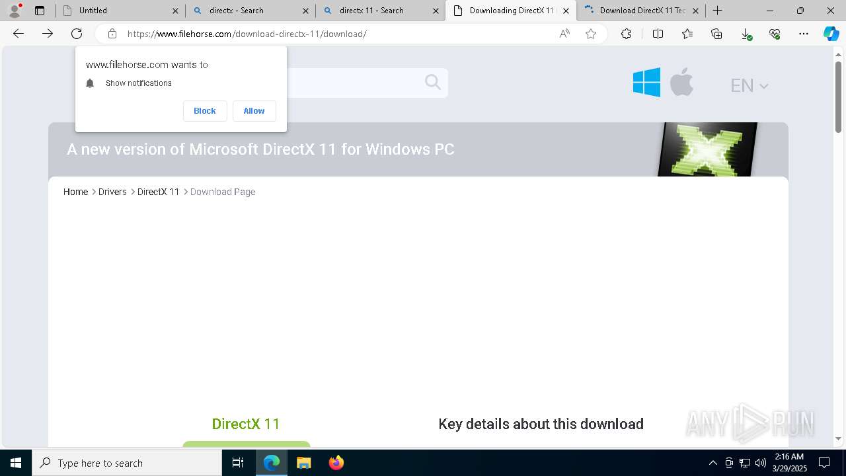Open the tab actions menu icon

(x=40, y=11)
